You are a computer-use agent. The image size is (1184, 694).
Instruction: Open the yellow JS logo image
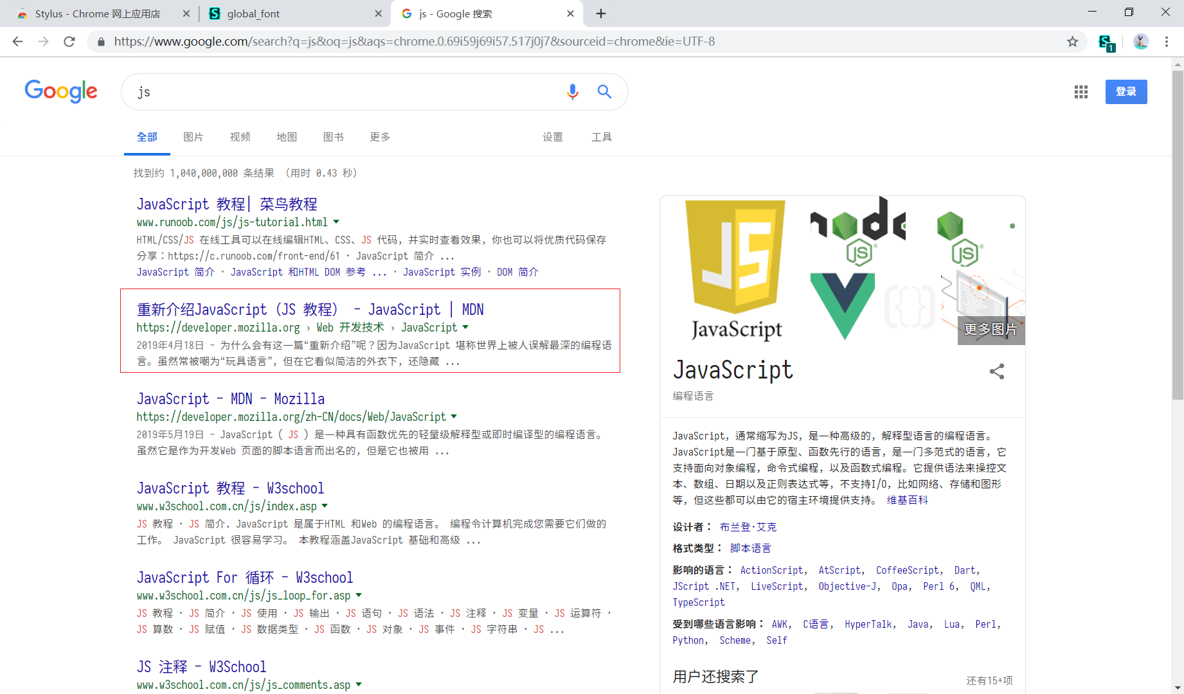(736, 270)
